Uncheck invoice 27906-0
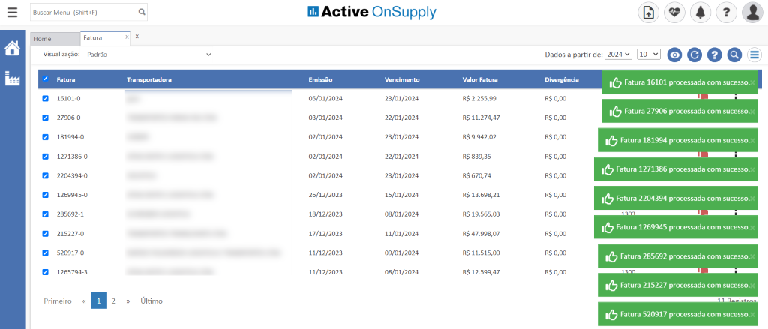 pos(46,118)
